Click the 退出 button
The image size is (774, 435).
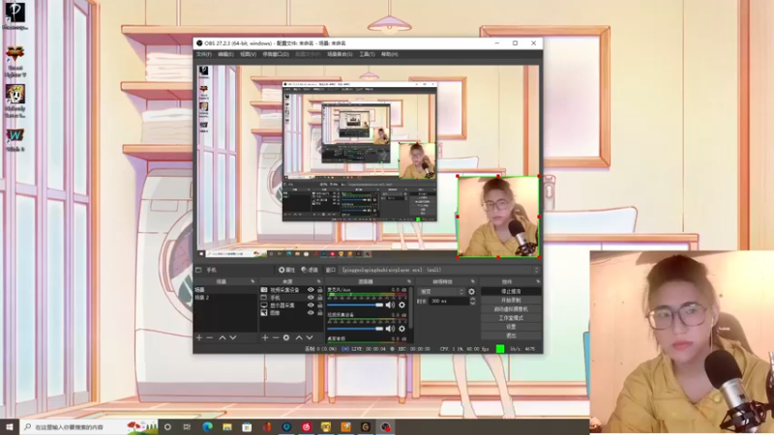pos(511,335)
